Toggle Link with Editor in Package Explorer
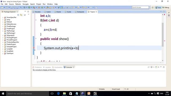Image resolution: width=171 pixels, height=96 pixels. tap(21, 15)
